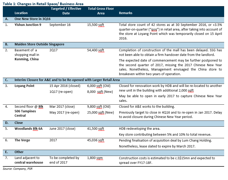This screenshot has width=228, height=180.
Task: Click remark 'Closed for renovation work by HDB'
Action: pos(170,88)
